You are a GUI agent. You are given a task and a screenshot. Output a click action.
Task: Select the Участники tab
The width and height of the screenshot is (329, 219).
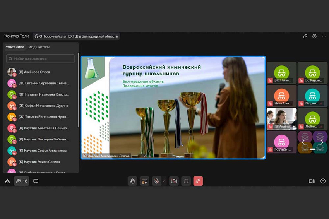15,47
